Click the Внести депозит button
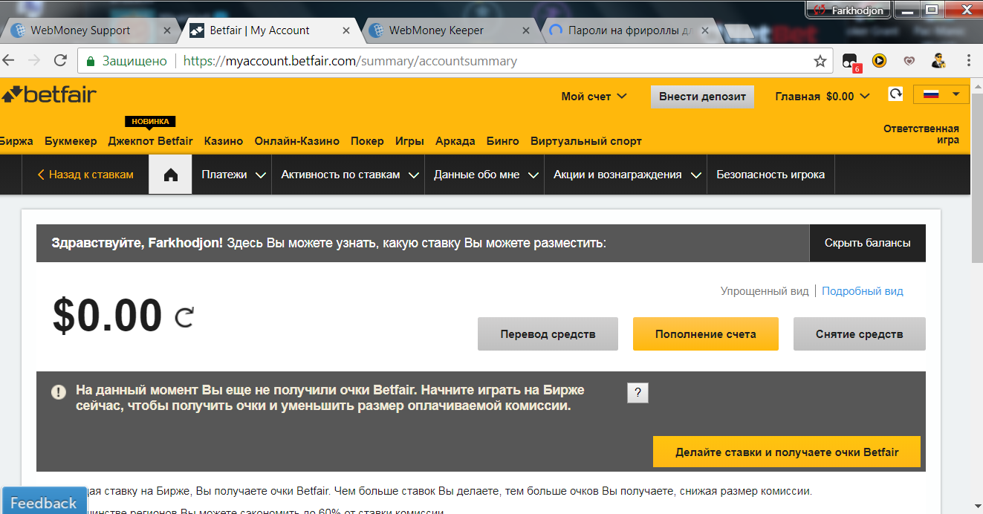Viewport: 983px width, 514px height. [x=702, y=97]
